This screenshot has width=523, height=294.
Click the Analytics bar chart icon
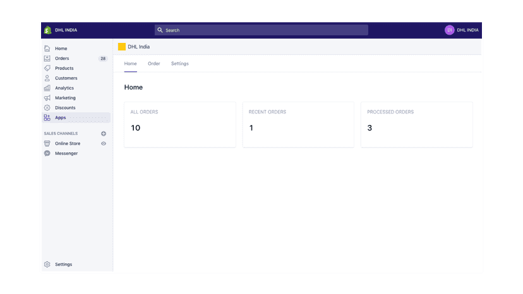47,88
